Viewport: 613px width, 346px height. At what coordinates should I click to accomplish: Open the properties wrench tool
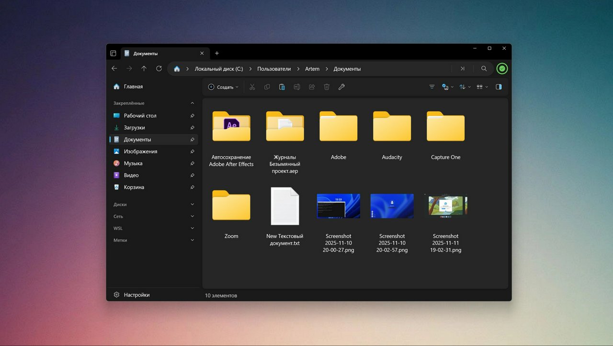tap(341, 87)
